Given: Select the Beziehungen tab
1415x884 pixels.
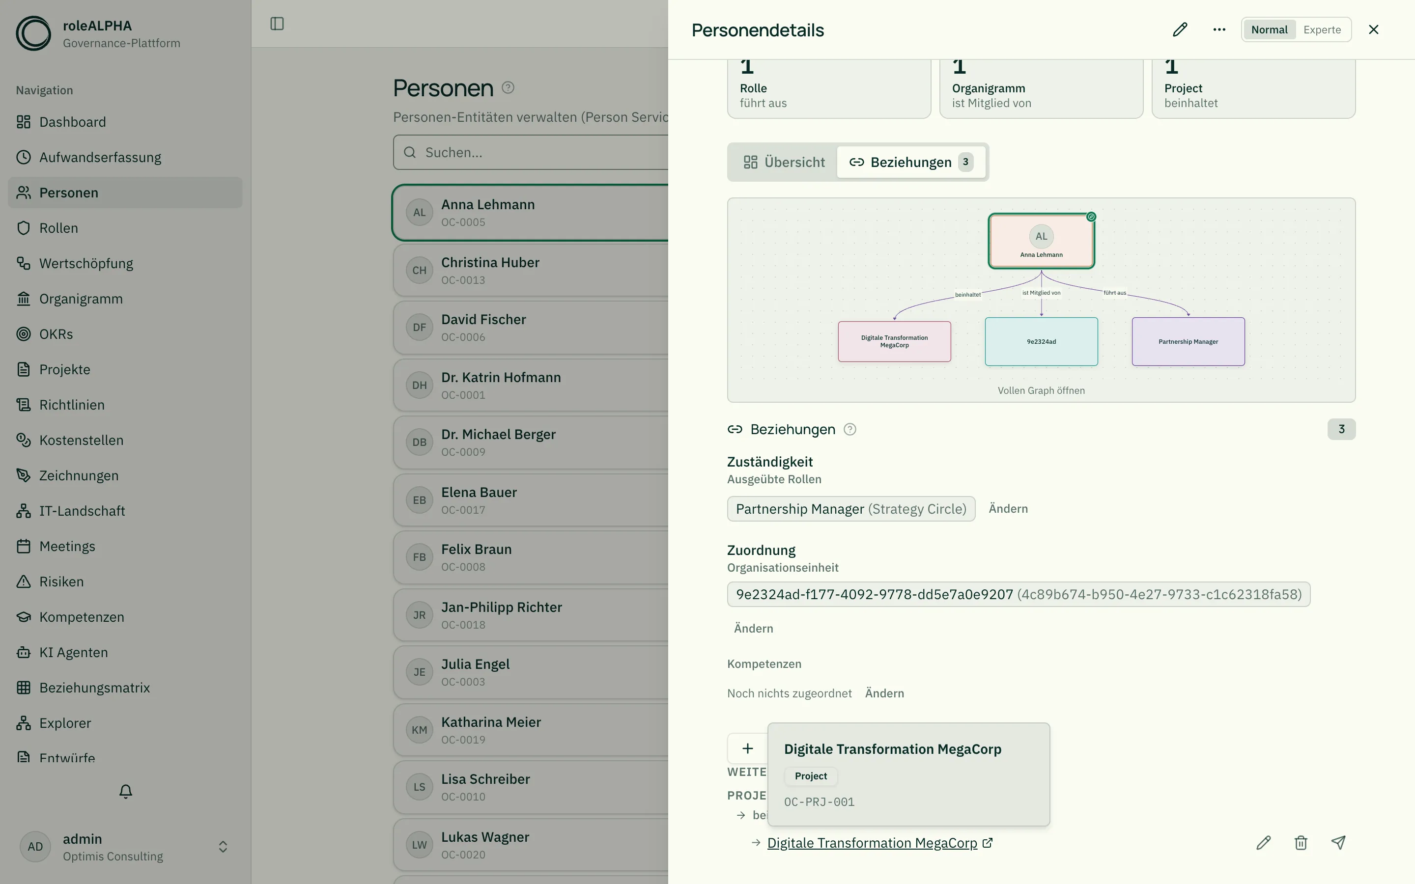Looking at the screenshot, I should (911, 162).
